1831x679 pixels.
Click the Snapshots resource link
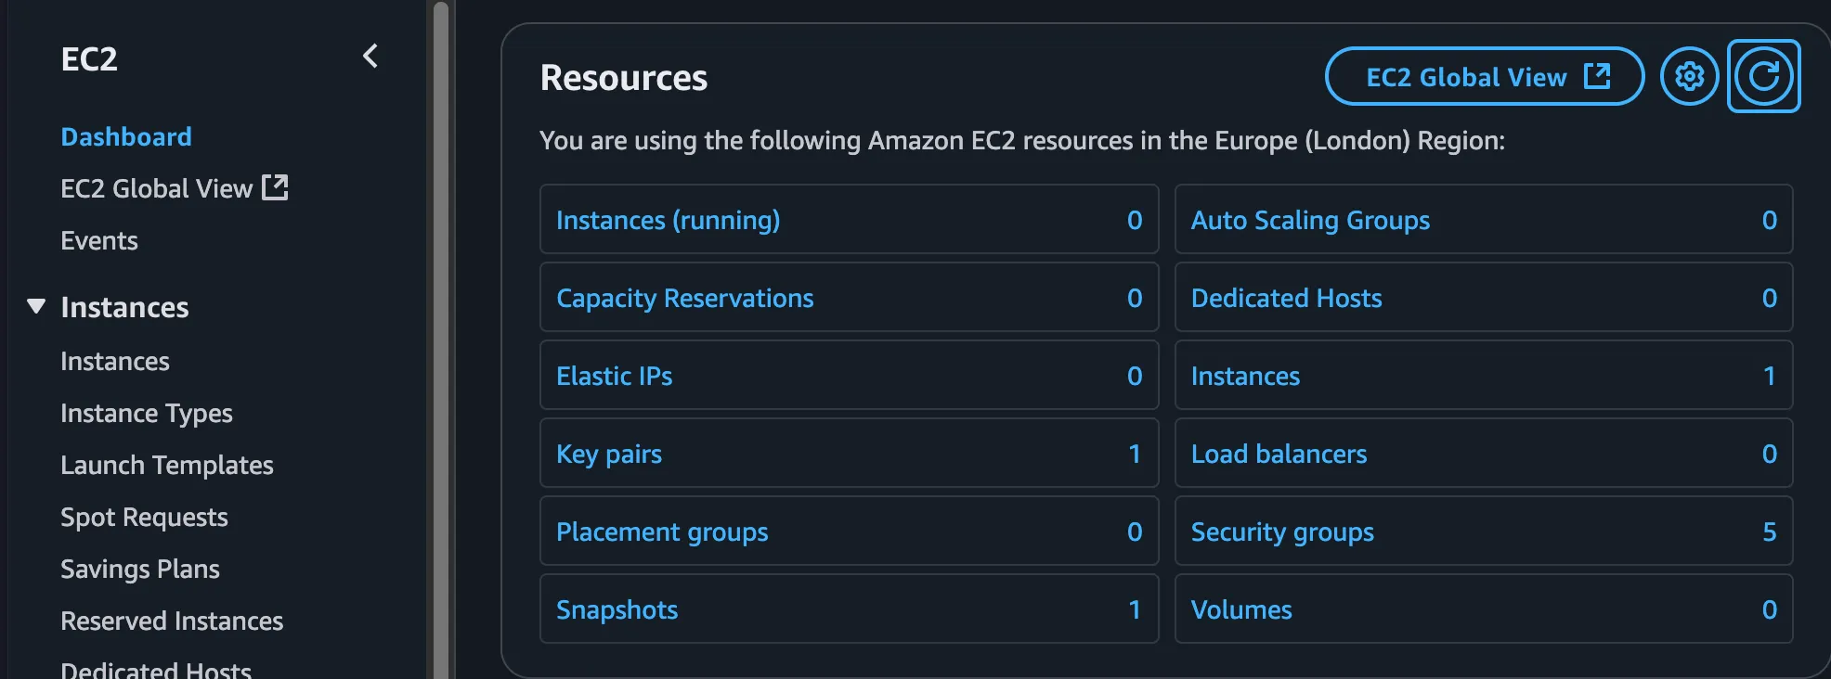617,610
